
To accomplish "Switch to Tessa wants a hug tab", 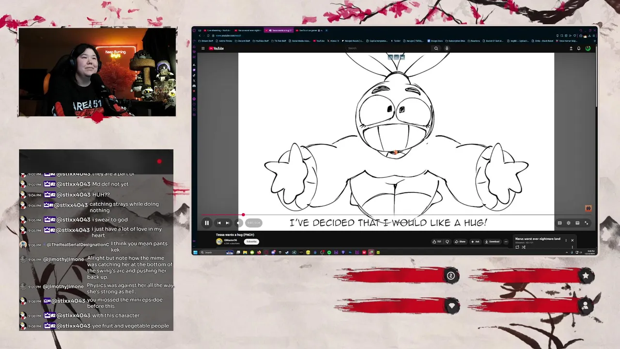I will 279,31.
